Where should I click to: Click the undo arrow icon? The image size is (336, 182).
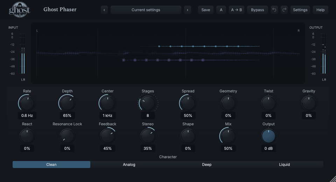[274, 10]
